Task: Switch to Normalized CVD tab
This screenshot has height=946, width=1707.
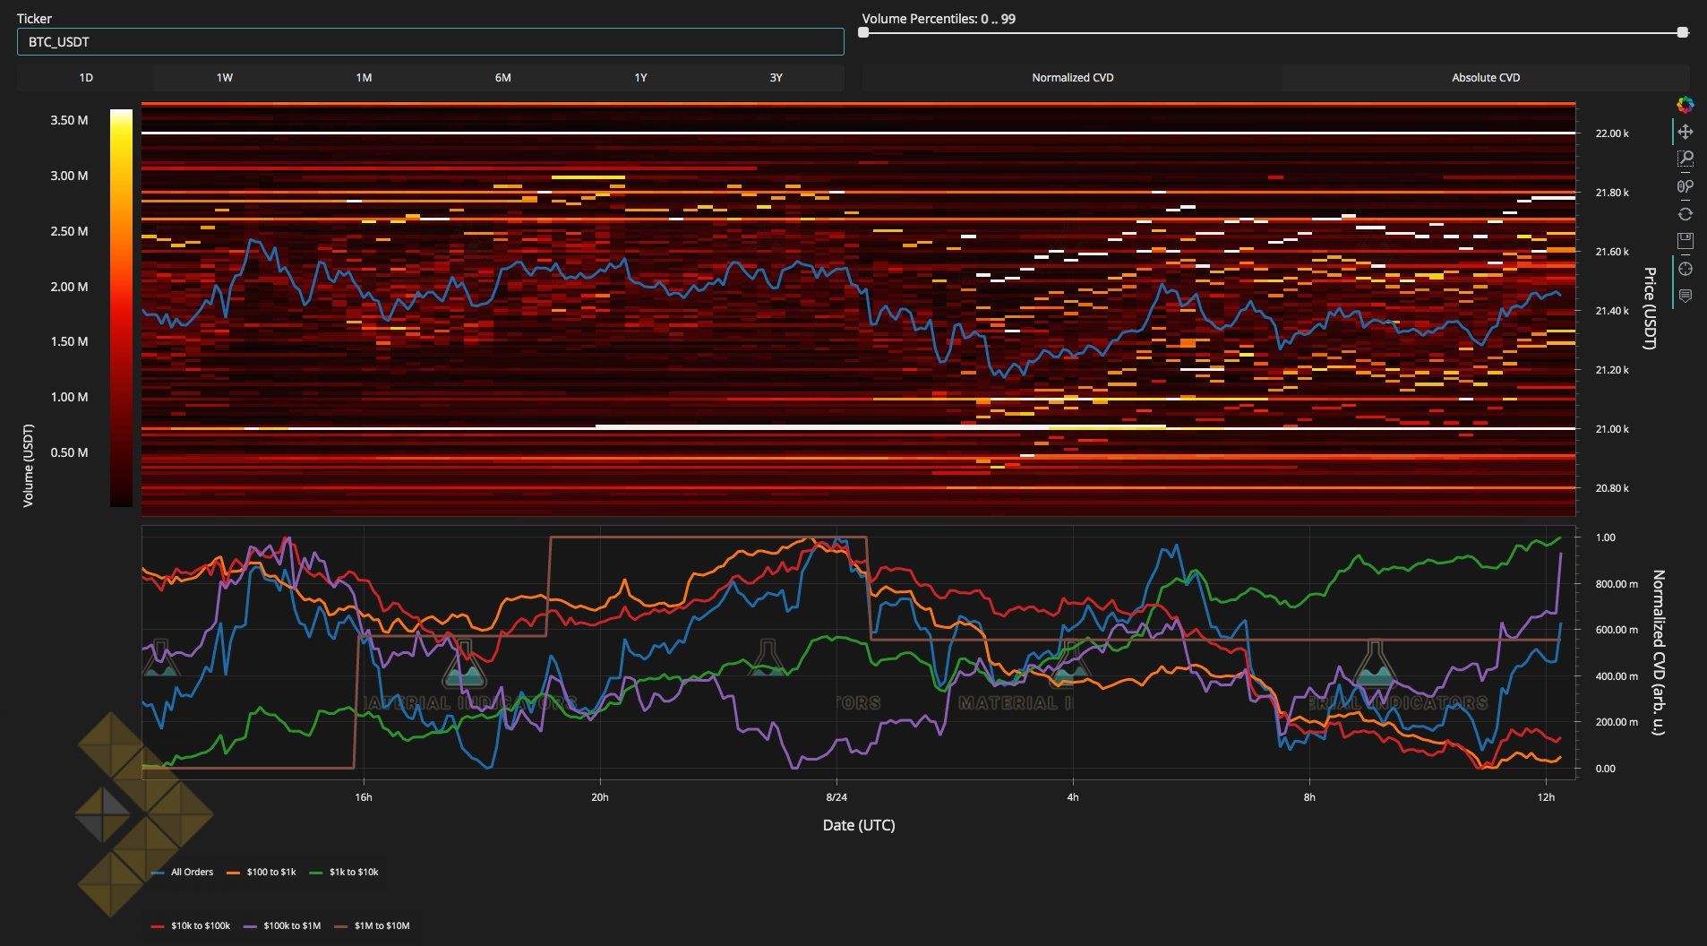Action: (x=1072, y=78)
